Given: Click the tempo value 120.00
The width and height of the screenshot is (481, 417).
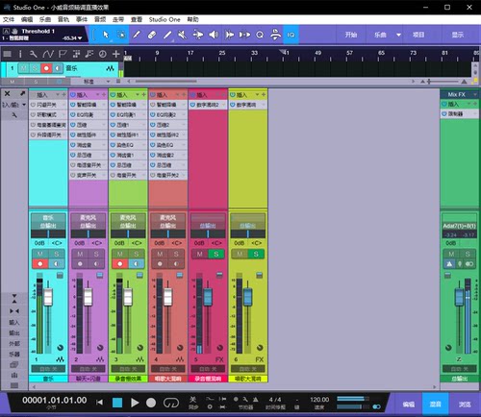Looking at the screenshot, I should click(319, 400).
